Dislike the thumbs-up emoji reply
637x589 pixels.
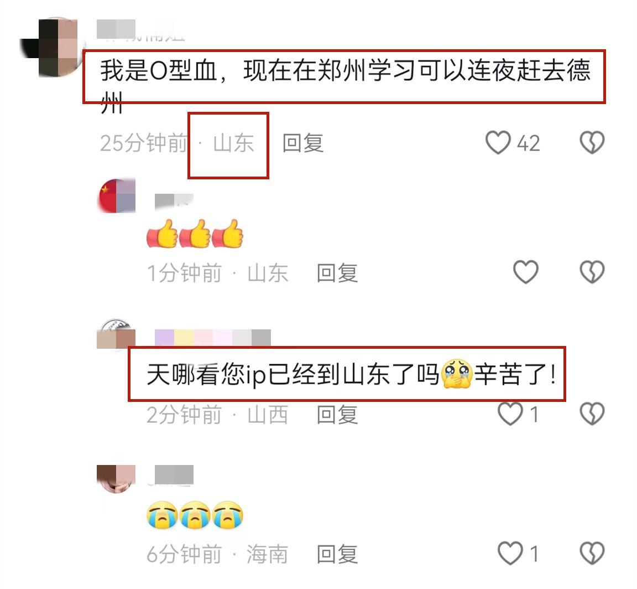coord(592,272)
